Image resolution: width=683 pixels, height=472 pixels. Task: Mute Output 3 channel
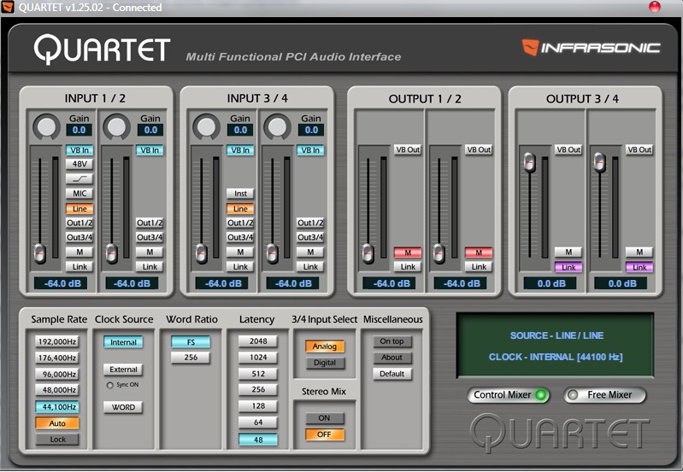pos(568,252)
